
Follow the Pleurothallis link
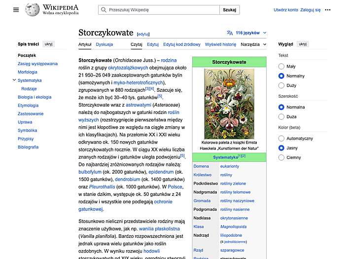pos(102,187)
